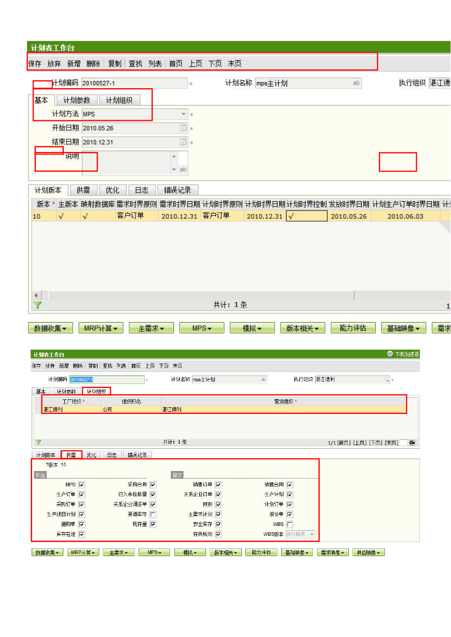The width and height of the screenshot is (451, 637).
Task: Open the 模拟 dropdown in the upper window
Action: pyautogui.click(x=252, y=328)
